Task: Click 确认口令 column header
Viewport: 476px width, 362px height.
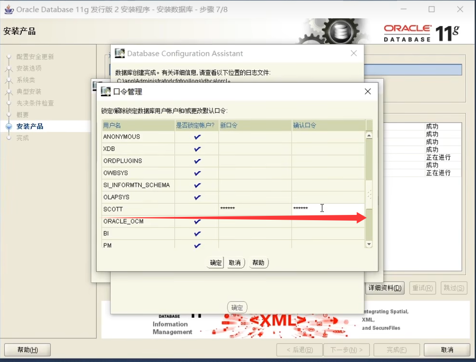Action: (x=328, y=125)
